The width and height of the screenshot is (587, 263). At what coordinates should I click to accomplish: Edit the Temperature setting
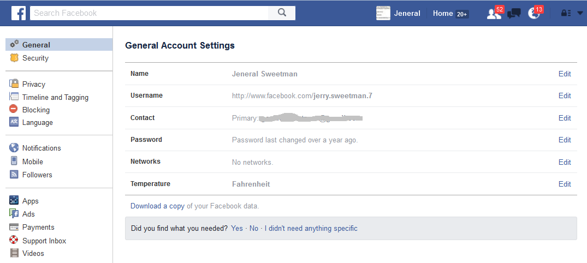[565, 184]
